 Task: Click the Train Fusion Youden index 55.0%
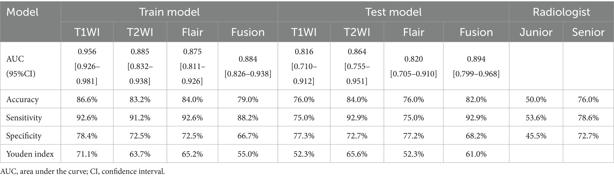click(x=248, y=154)
